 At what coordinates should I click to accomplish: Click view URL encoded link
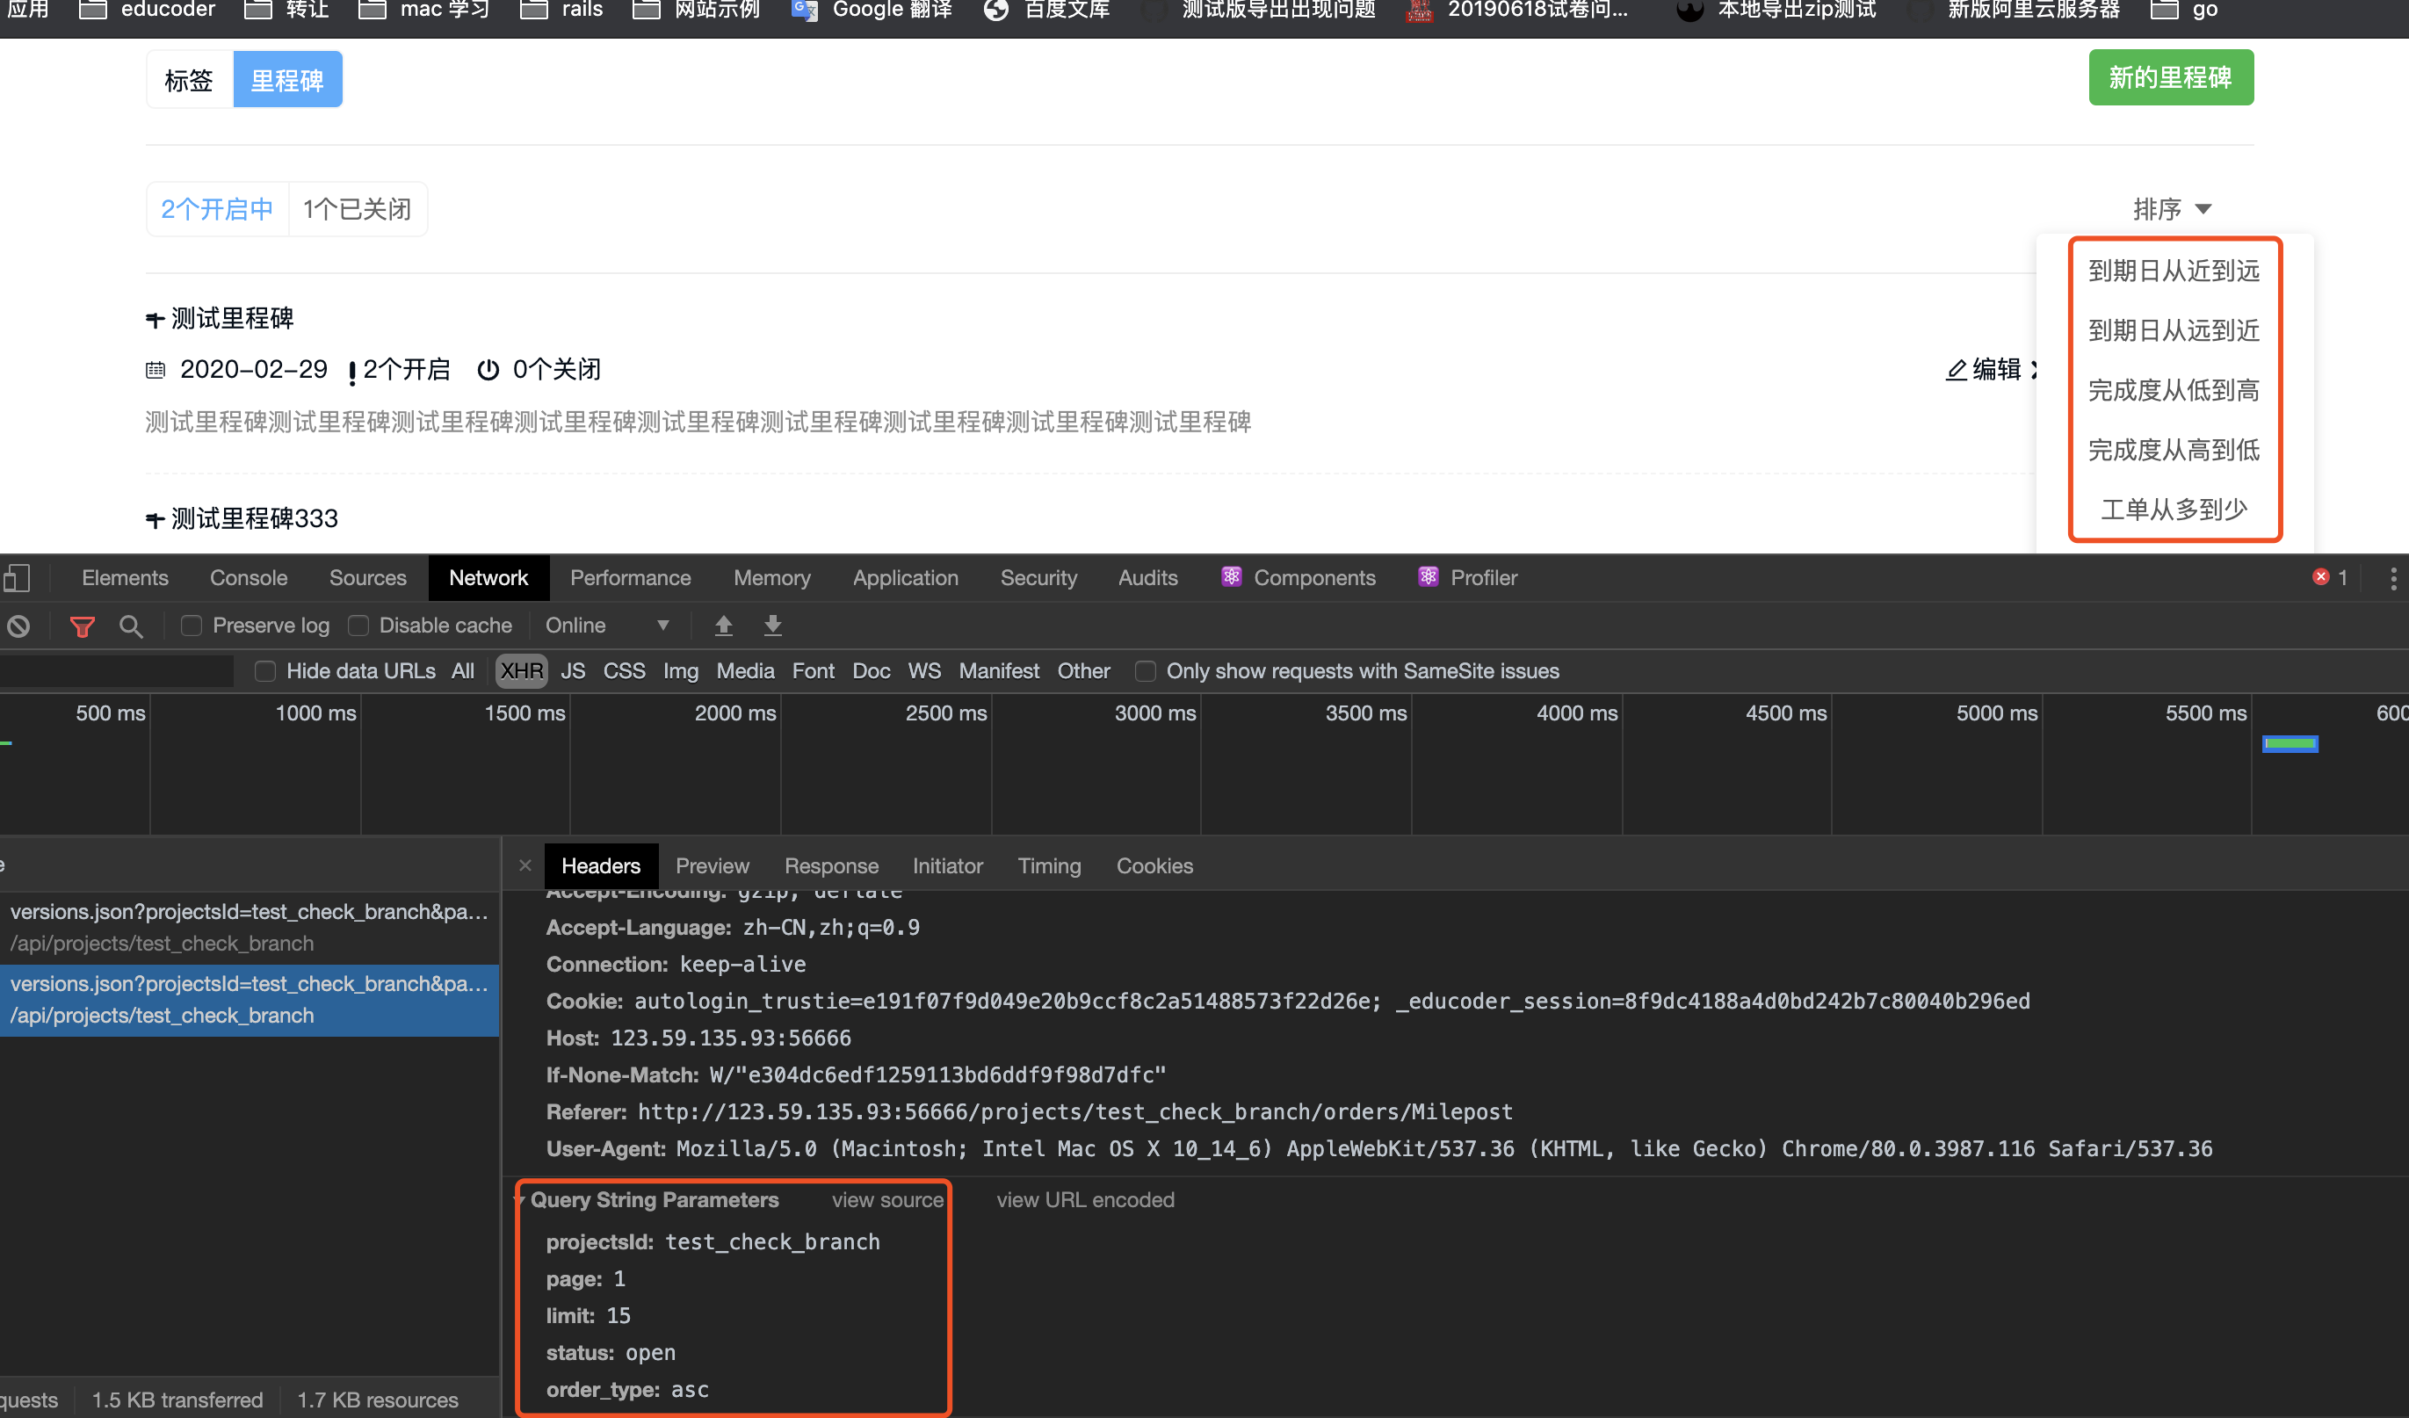[x=1085, y=1200]
